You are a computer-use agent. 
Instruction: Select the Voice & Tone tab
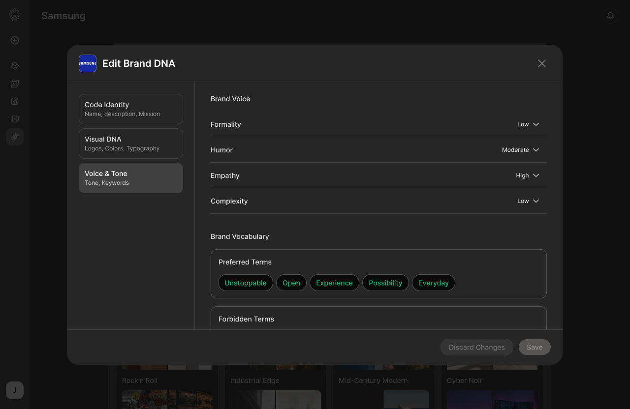coord(131,178)
